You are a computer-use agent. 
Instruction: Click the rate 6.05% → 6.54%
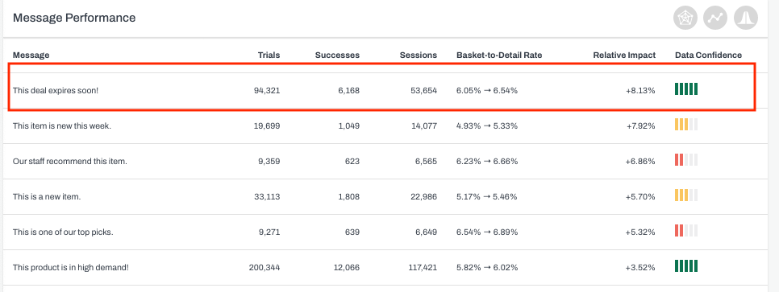click(x=487, y=91)
